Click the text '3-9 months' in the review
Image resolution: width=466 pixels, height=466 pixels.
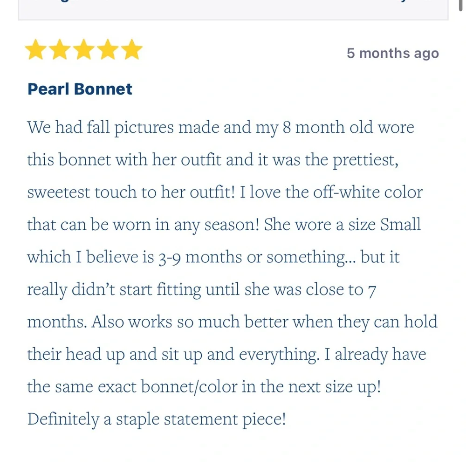[x=200, y=257]
